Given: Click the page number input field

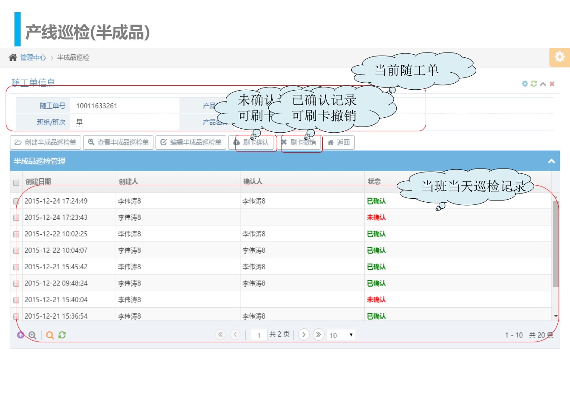Looking at the screenshot, I should pos(259,335).
